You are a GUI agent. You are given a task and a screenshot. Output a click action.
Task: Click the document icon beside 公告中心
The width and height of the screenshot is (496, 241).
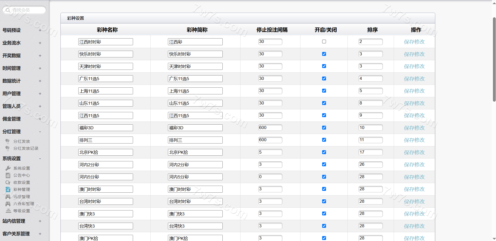8,175
